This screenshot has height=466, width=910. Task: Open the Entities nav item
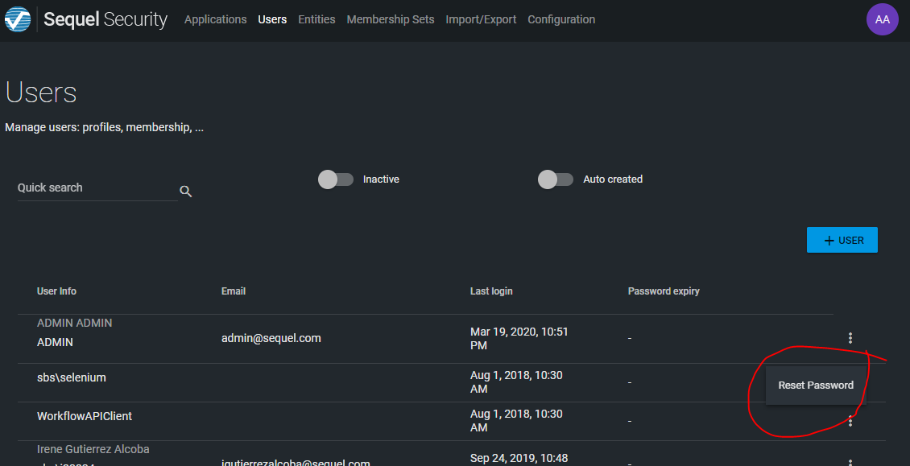316,19
